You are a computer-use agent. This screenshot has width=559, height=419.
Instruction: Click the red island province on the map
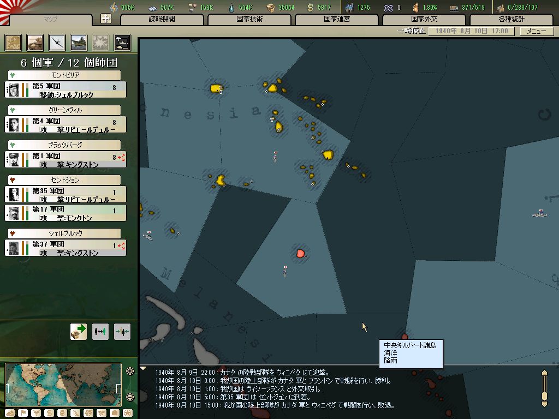[x=301, y=253]
